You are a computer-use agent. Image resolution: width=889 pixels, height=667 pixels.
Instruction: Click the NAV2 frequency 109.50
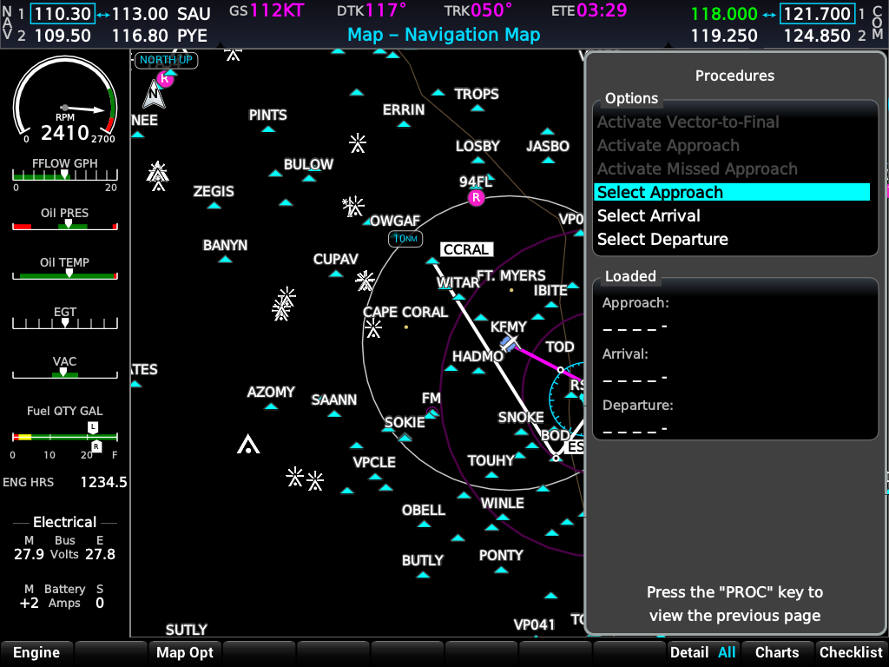pyautogui.click(x=63, y=36)
